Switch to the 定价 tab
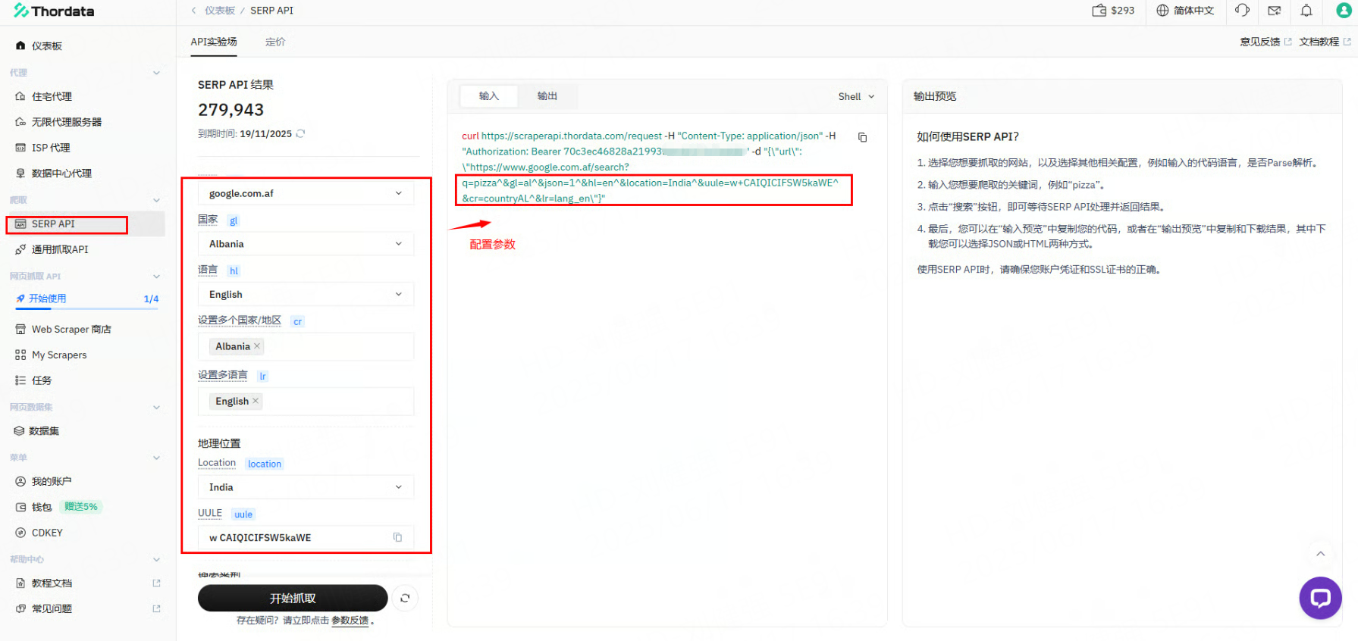This screenshot has height=641, width=1358. [275, 42]
